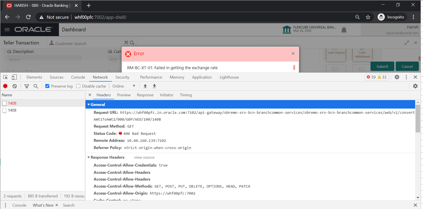Click the export HAR download arrow icon

[154, 86]
